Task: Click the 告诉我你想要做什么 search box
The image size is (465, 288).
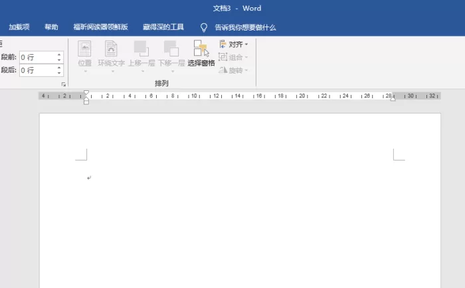Action: click(245, 28)
